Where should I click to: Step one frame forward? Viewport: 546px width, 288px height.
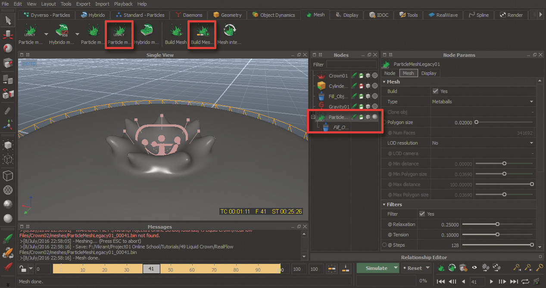pyautogui.click(x=502, y=282)
